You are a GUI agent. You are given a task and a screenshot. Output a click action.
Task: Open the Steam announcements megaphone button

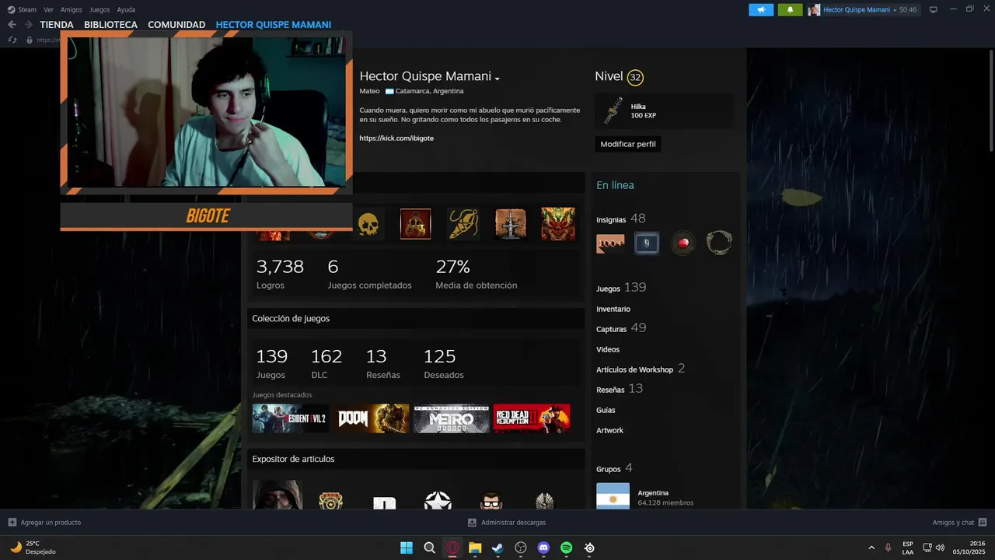click(761, 9)
